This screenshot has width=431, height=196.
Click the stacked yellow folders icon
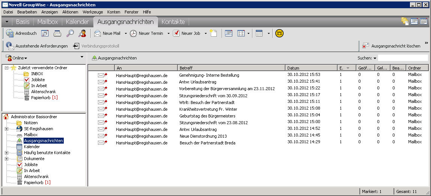(405, 22)
